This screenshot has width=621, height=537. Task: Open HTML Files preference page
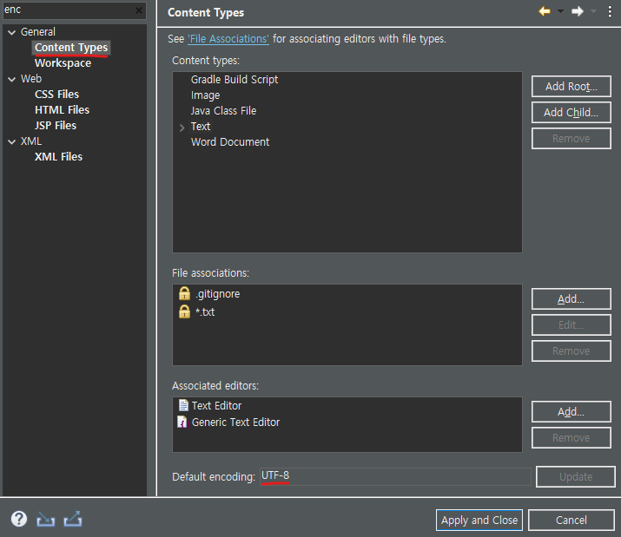tap(63, 109)
